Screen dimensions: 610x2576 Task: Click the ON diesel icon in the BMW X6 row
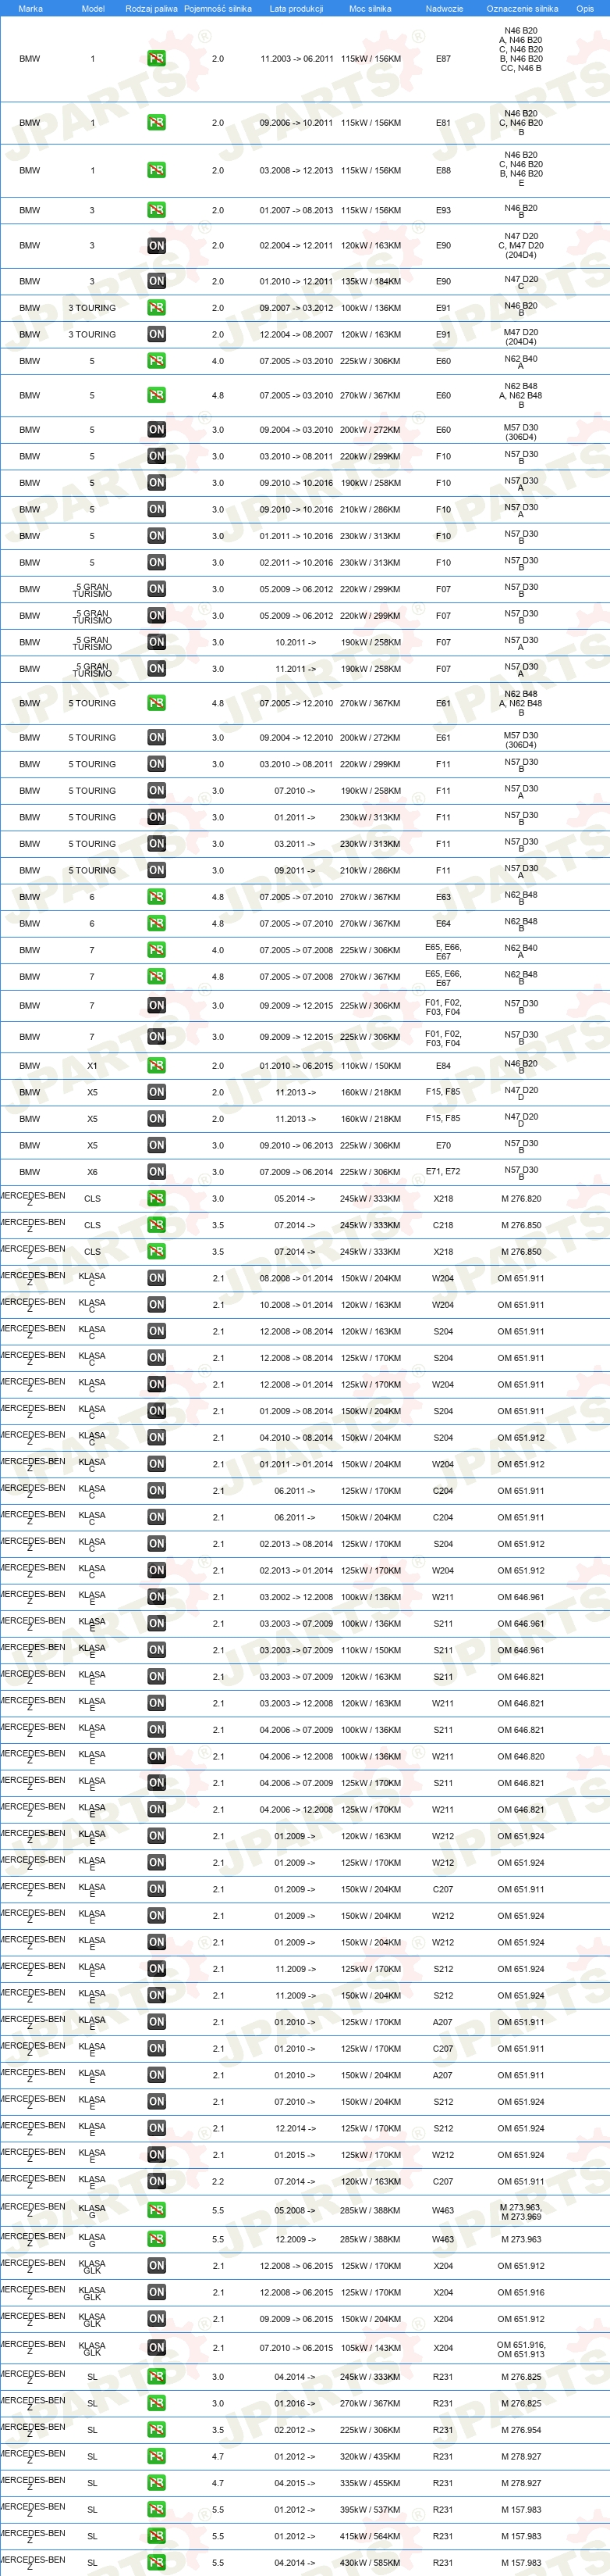click(157, 1172)
